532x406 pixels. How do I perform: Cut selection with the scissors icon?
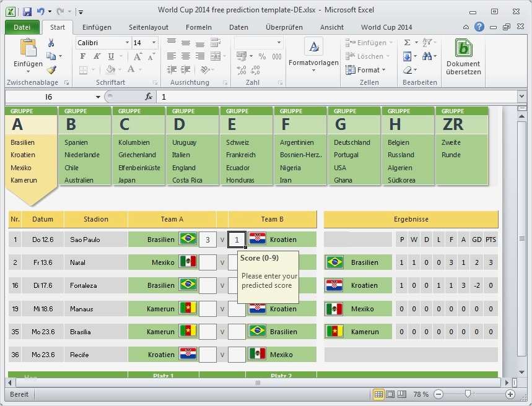point(51,43)
